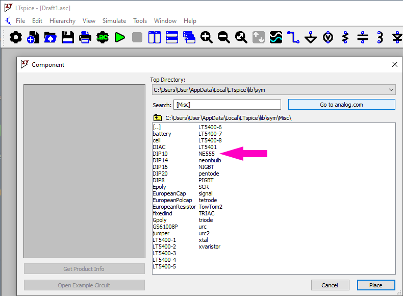Image resolution: width=403 pixels, height=296 pixels.
Task: Select LT5401 component
Action: [x=208, y=147]
